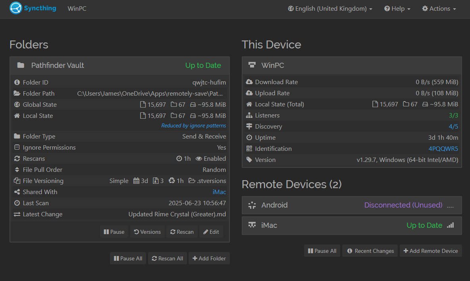Click the Android device identicon
The height and width of the screenshot is (281, 470).
pyautogui.click(x=252, y=205)
